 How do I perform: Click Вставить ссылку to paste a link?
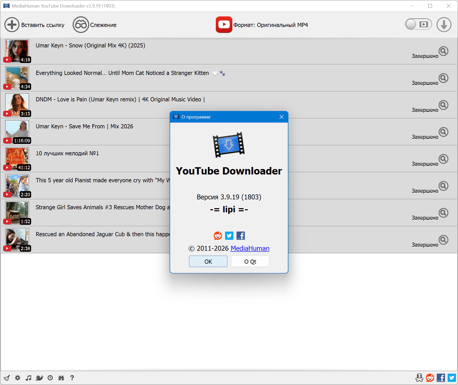tap(35, 25)
